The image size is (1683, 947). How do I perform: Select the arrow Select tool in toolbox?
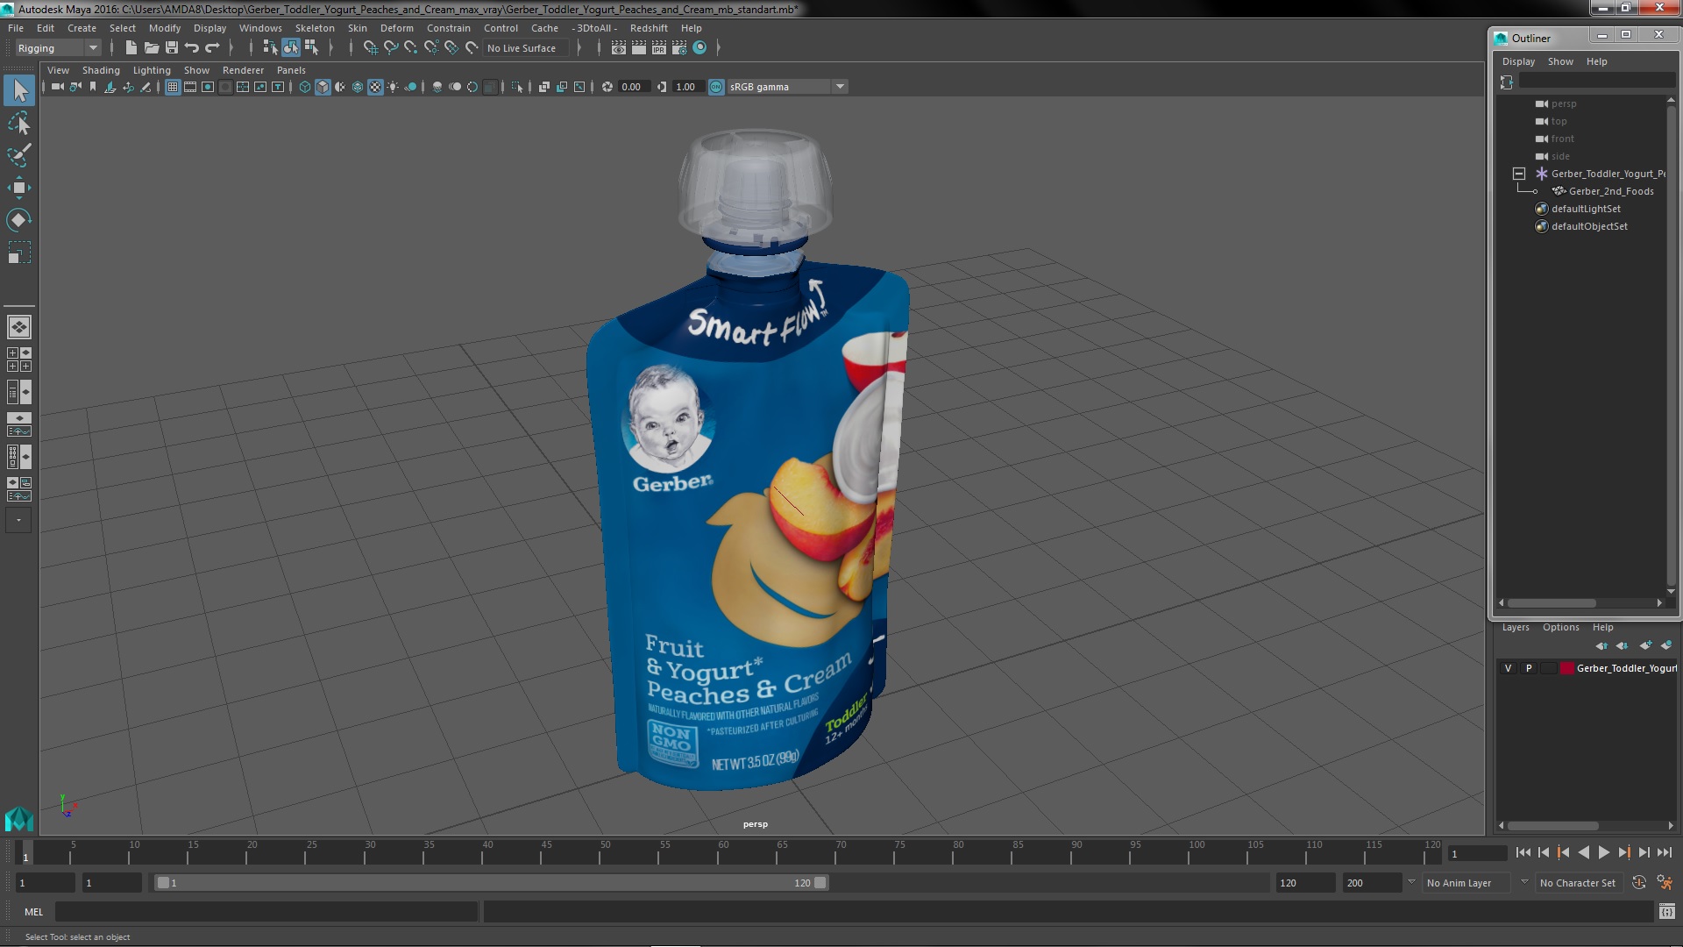tap(19, 90)
